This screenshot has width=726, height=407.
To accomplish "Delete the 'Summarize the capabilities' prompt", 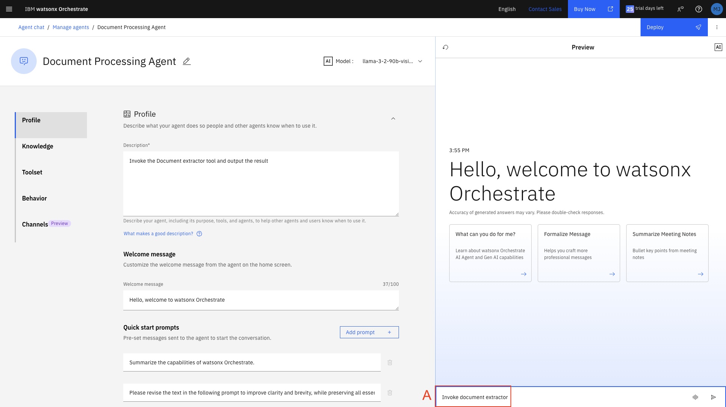I will click(389, 362).
